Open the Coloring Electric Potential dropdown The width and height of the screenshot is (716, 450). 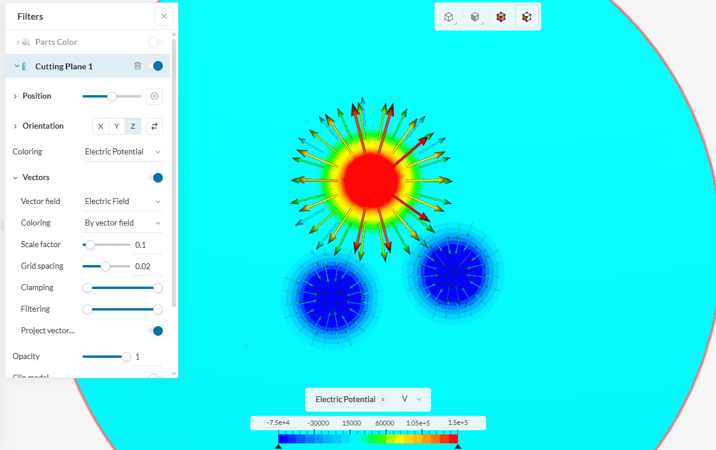pos(123,152)
